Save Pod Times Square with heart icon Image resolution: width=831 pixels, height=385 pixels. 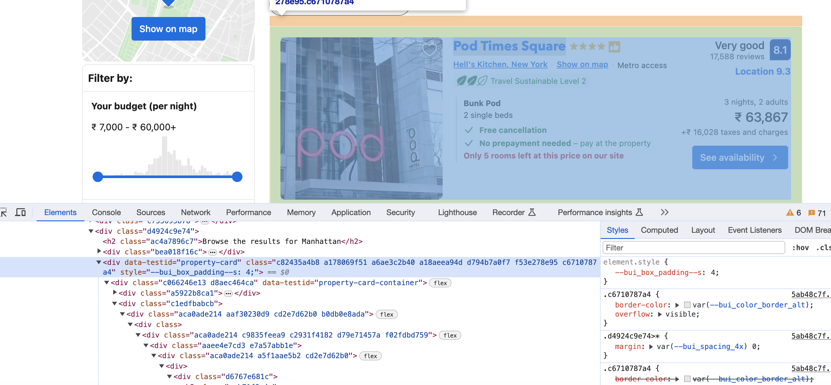[429, 50]
